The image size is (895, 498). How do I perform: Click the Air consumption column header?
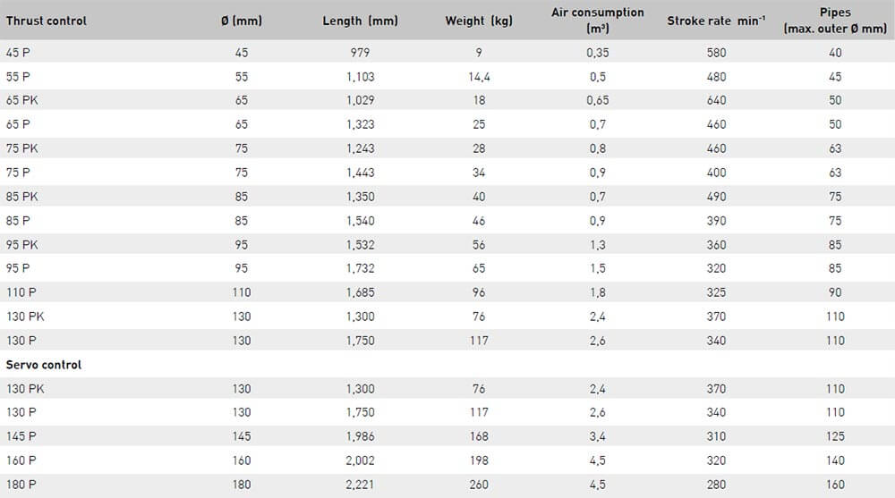[x=598, y=20]
